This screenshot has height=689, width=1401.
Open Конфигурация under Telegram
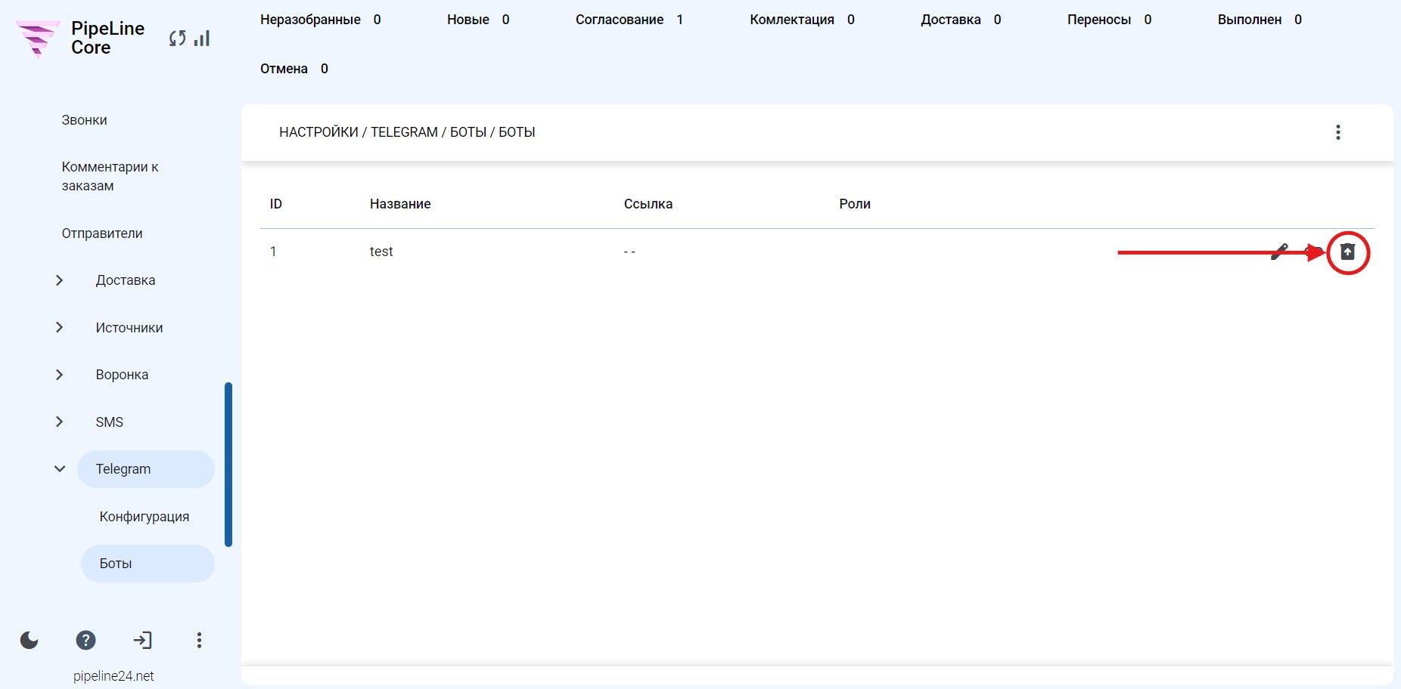pyautogui.click(x=144, y=517)
